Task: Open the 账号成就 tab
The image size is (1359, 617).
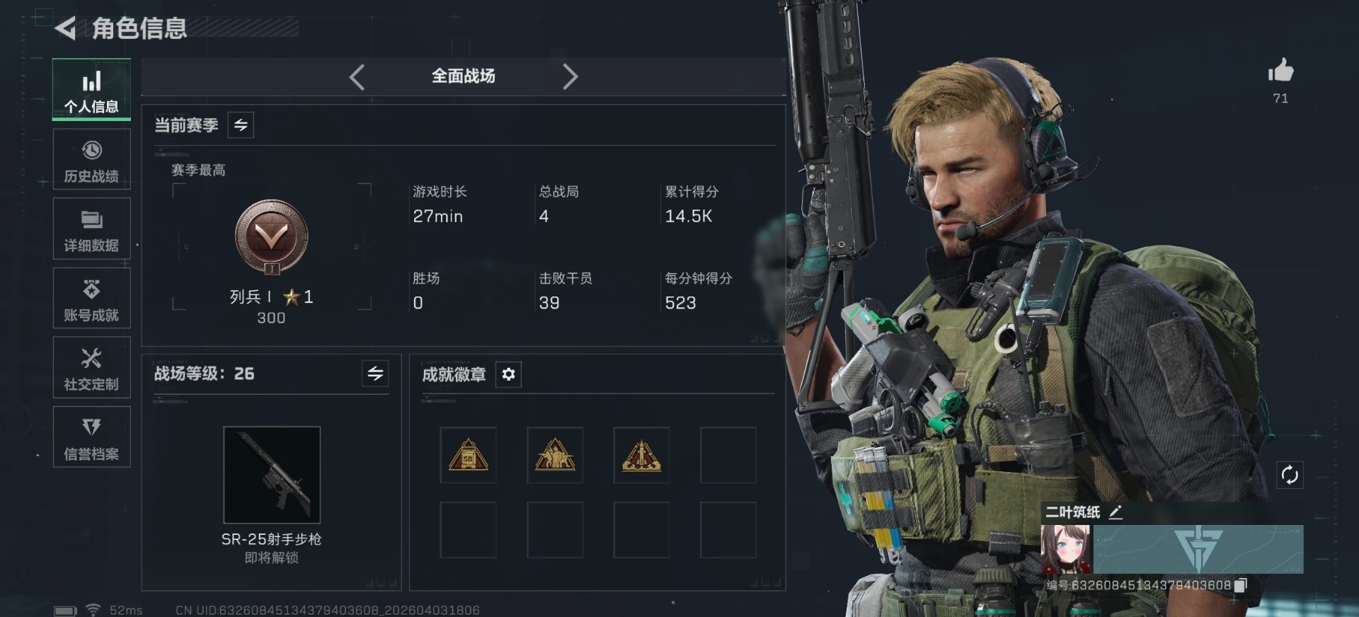Action: coord(91,298)
